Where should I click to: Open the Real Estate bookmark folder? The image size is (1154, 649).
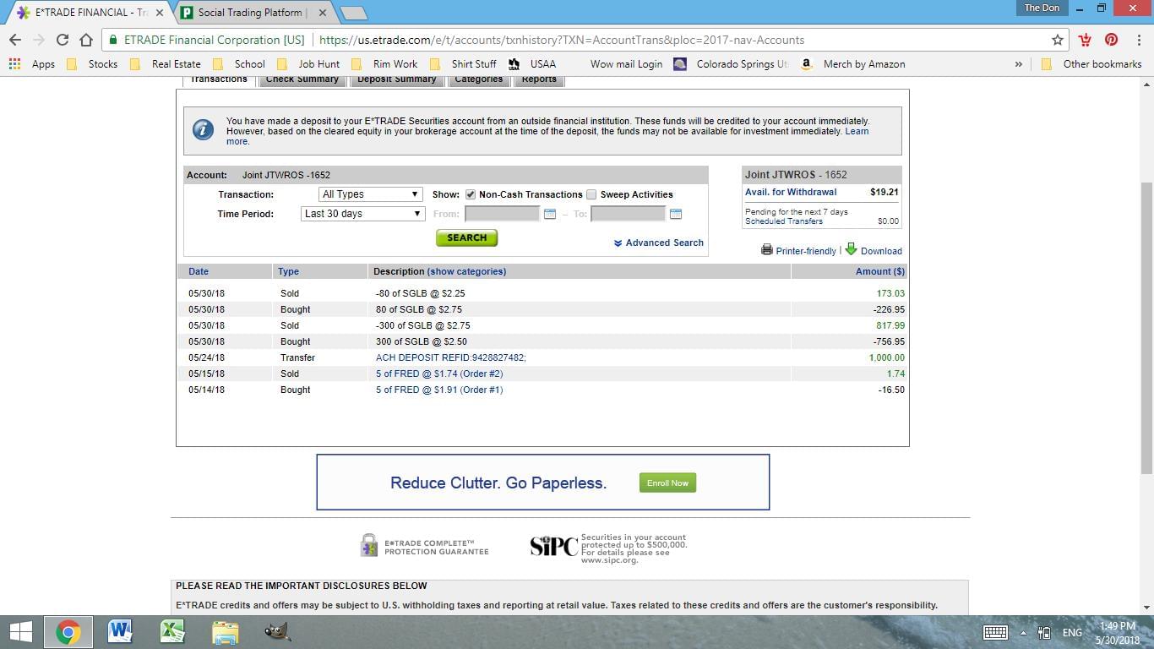pos(164,64)
